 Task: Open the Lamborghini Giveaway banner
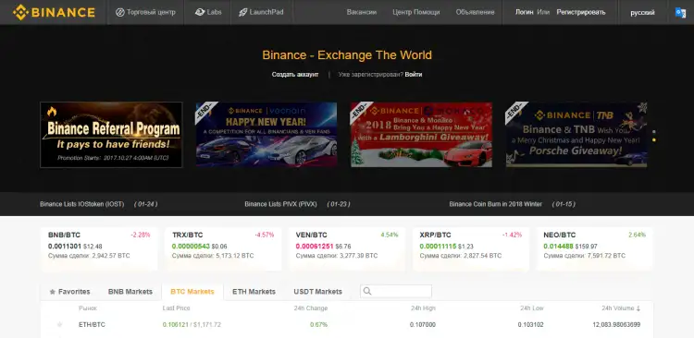421,135
